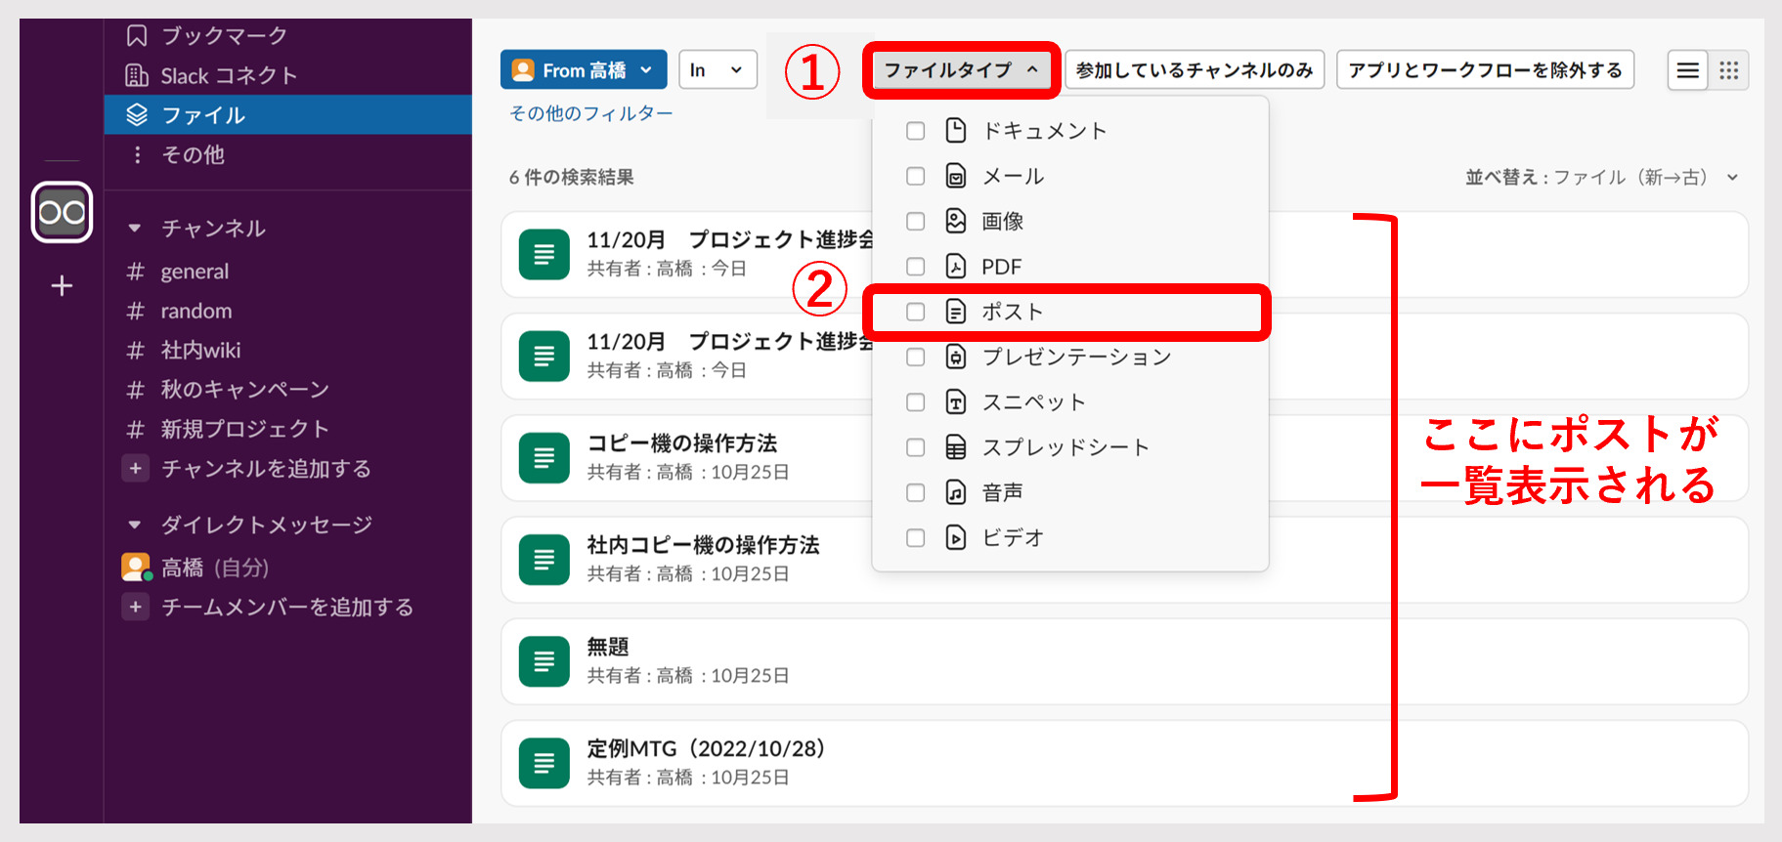The height and width of the screenshot is (842, 1782).
Task: Click the その他 three-dot icon
Action: click(137, 154)
